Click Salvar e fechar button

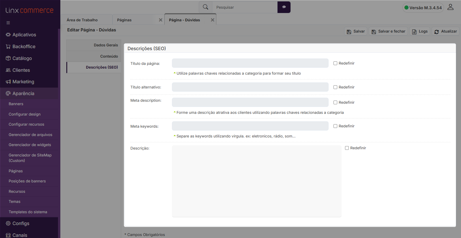pos(388,31)
